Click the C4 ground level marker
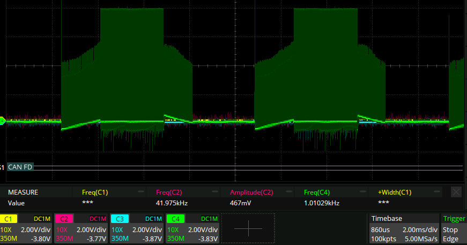This screenshot has width=467, height=245. click(2, 121)
